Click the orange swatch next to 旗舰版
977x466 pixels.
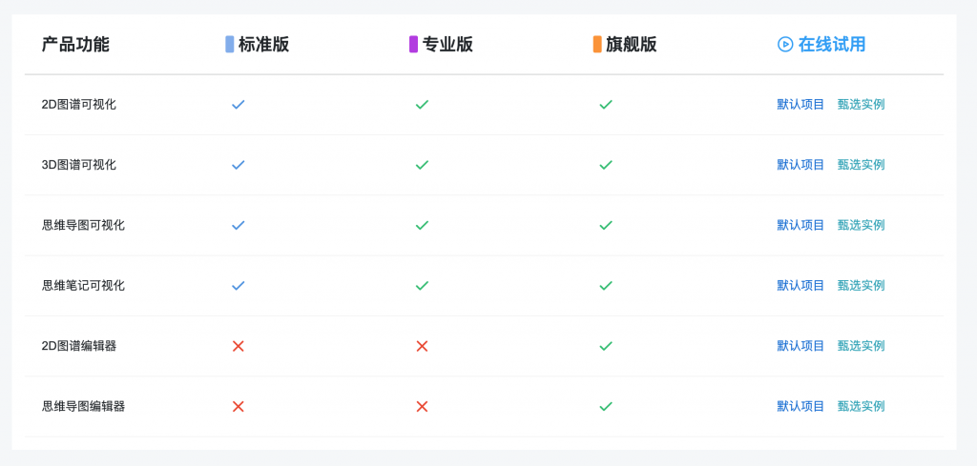597,44
